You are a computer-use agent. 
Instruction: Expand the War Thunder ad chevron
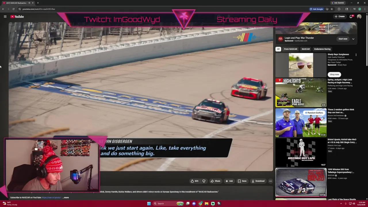[x=353, y=39]
